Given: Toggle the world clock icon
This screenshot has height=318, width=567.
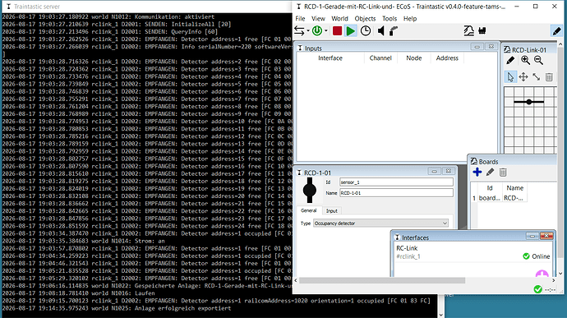Looking at the screenshot, I should tap(366, 31).
